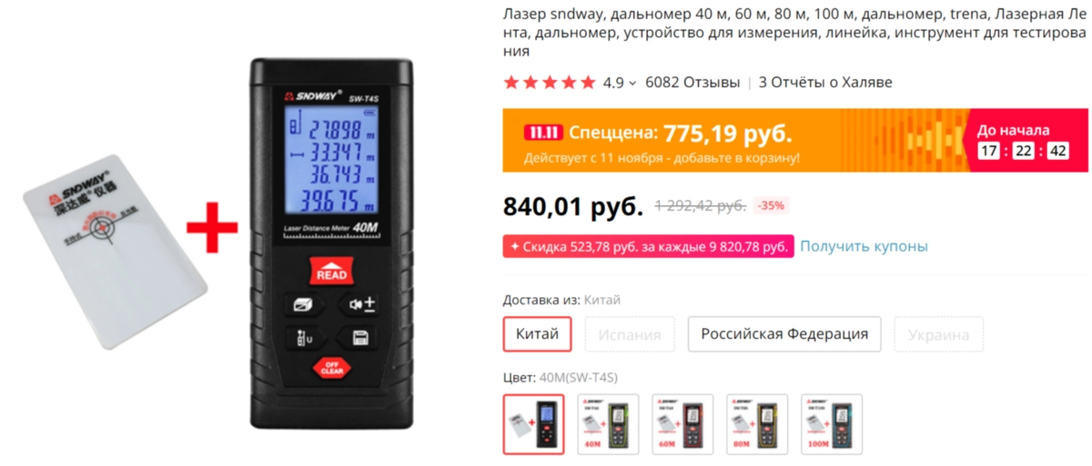Image resolution: width=1092 pixels, height=466 pixels.
Task: Click the unit reference icon on the rangefinder
Action: 303,338
